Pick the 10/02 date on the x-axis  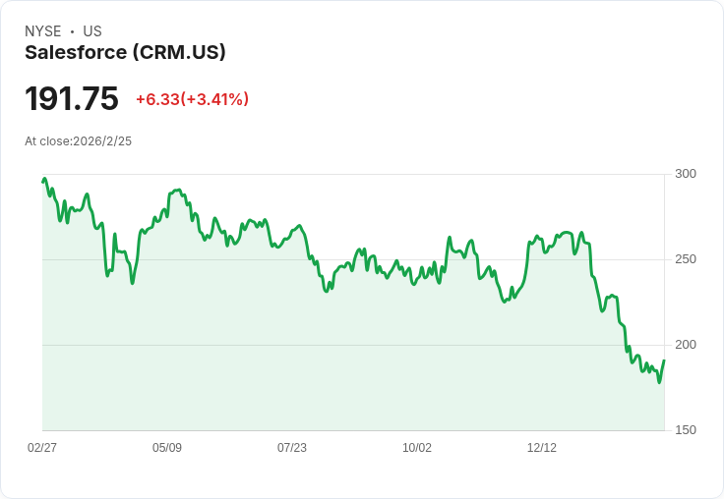coord(417,448)
